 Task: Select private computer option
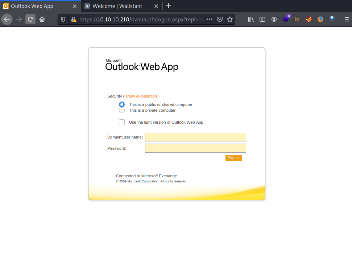click(122, 110)
